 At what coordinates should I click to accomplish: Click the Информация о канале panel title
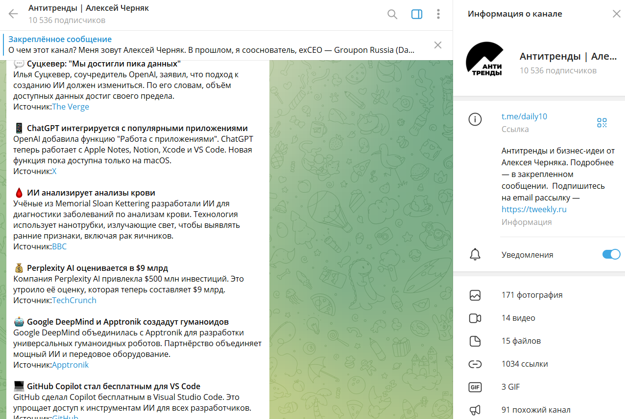[x=515, y=14]
